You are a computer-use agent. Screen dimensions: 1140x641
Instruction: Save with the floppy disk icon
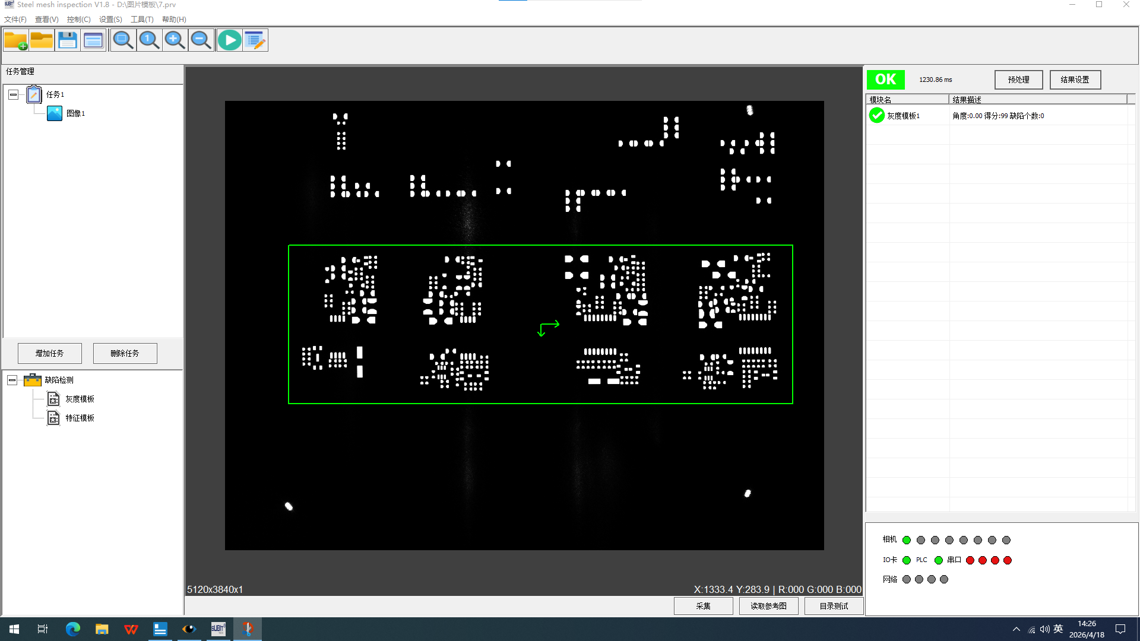pyautogui.click(x=68, y=40)
